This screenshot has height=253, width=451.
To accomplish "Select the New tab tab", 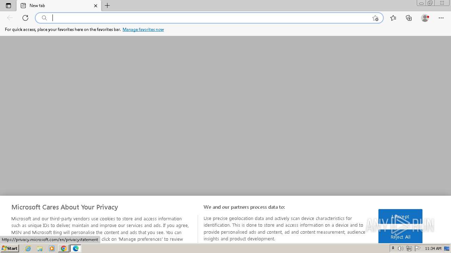I will click(59, 6).
